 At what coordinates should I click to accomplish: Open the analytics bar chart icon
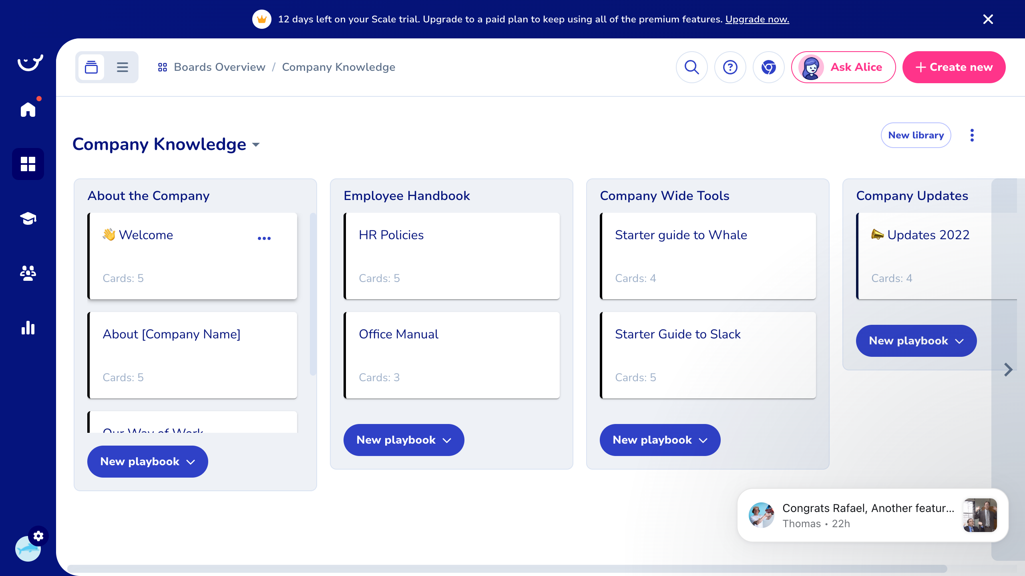coord(28,328)
